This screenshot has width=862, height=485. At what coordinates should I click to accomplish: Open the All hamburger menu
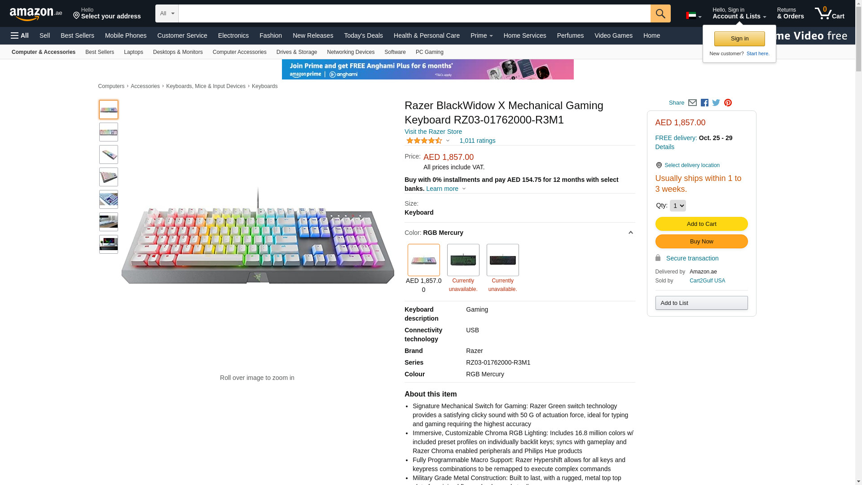(20, 35)
